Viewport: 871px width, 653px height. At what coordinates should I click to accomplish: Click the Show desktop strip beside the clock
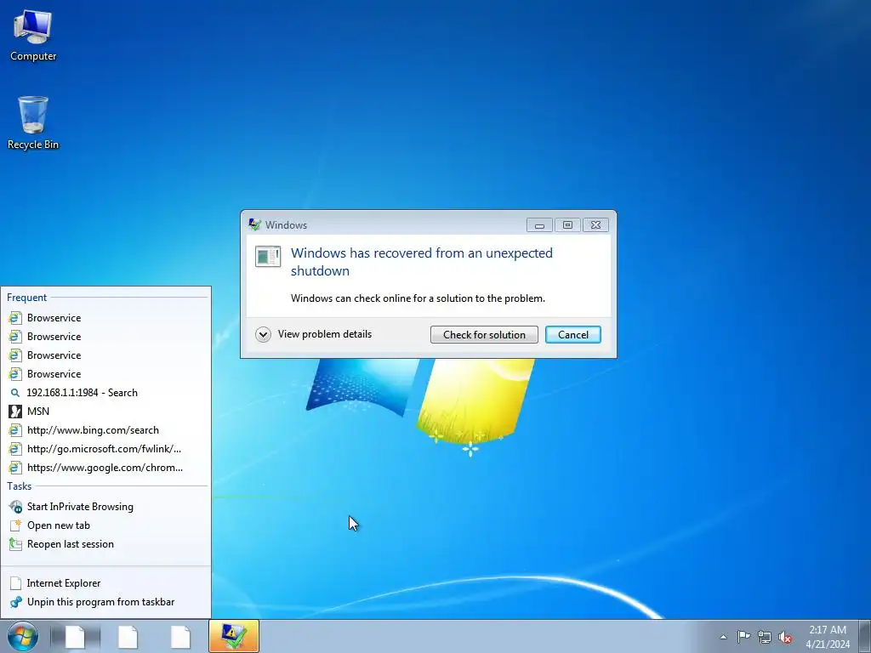(865, 636)
